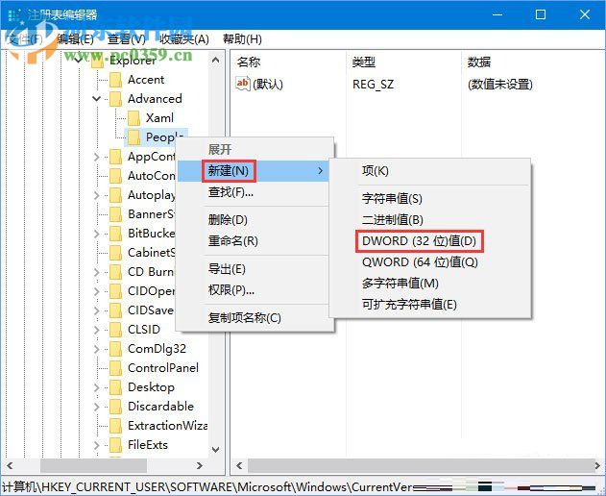Image resolution: width=606 pixels, height=496 pixels.
Task: Click the AppContainer folder icon
Action: pos(115,157)
